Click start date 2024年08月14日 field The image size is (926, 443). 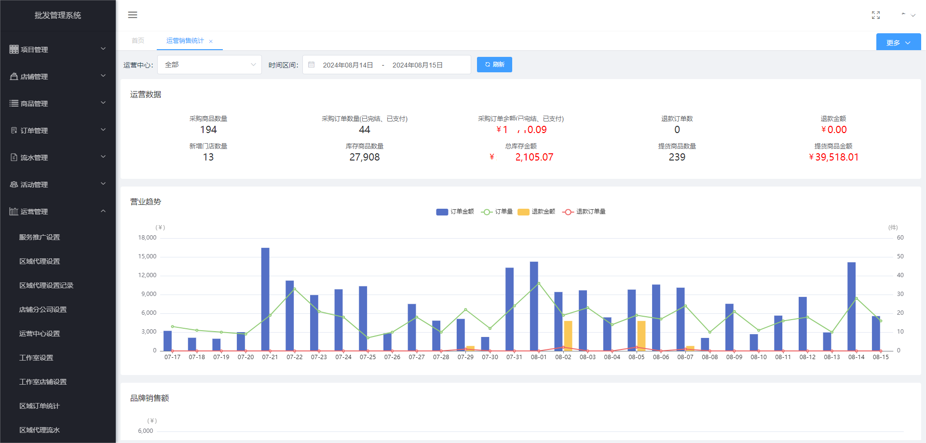coord(348,65)
